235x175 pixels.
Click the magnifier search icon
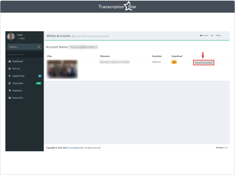click(39, 47)
